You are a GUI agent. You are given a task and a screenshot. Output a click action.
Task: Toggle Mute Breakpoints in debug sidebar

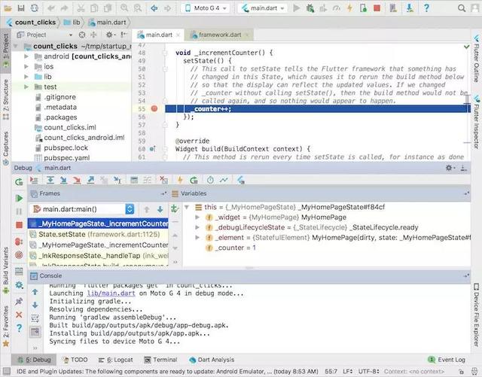[19, 254]
